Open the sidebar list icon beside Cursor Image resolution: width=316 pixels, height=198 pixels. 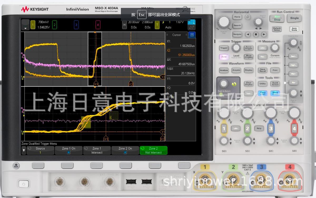[x=192, y=35]
